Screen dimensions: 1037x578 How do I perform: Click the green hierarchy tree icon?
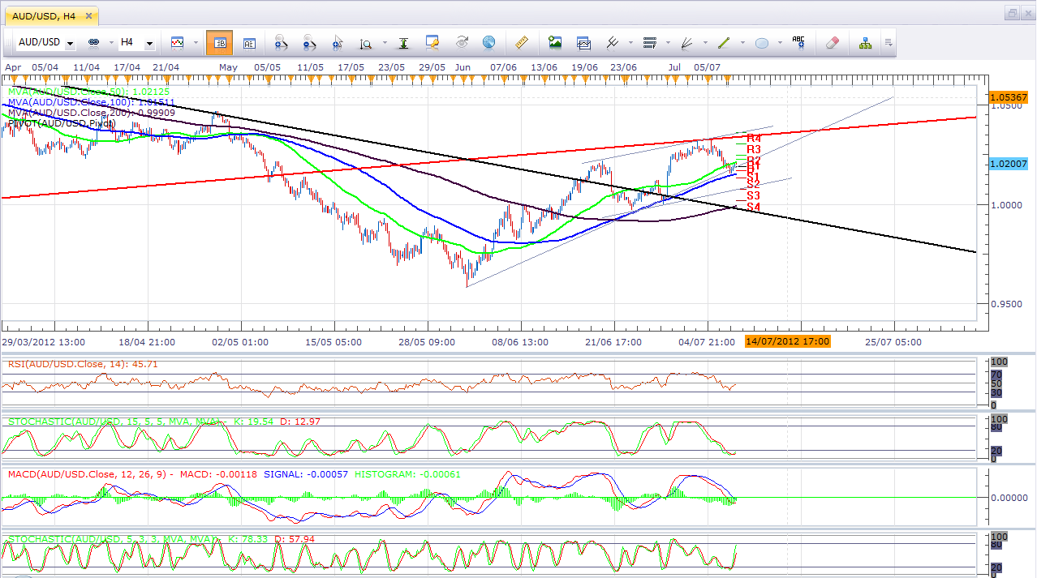pyautogui.click(x=865, y=42)
